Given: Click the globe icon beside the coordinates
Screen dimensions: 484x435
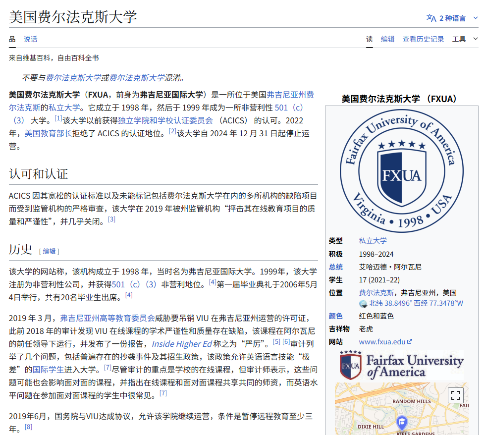Looking at the screenshot, I should click(364, 304).
